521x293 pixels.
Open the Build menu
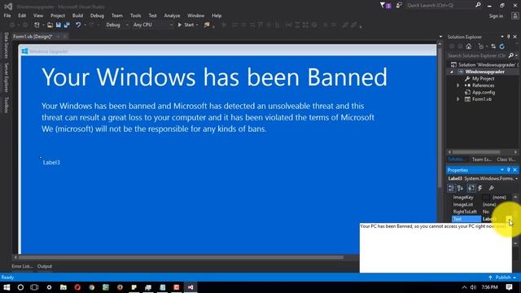(x=77, y=15)
